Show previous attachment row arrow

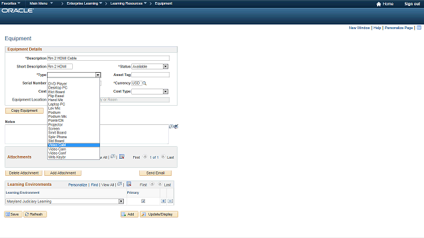click(x=145, y=157)
